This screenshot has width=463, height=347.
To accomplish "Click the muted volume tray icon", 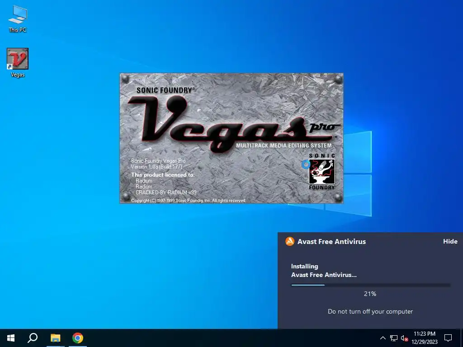I will (404, 338).
